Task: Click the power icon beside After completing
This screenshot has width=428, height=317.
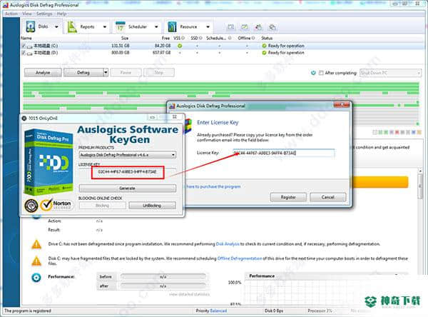Action: pyautogui.click(x=313, y=73)
